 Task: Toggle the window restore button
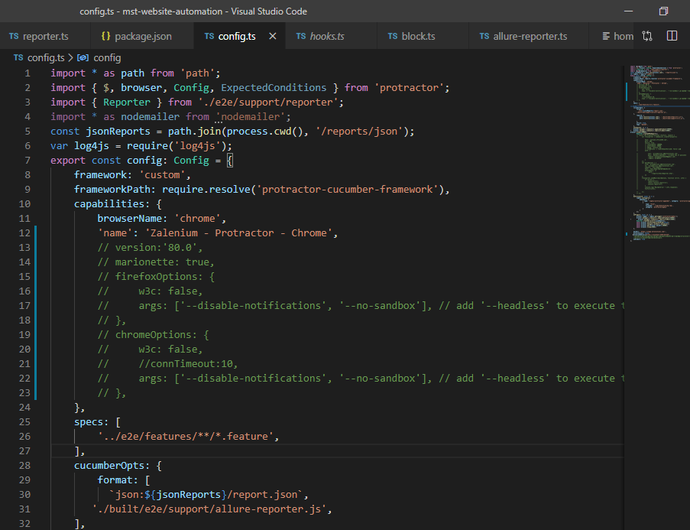click(x=662, y=11)
